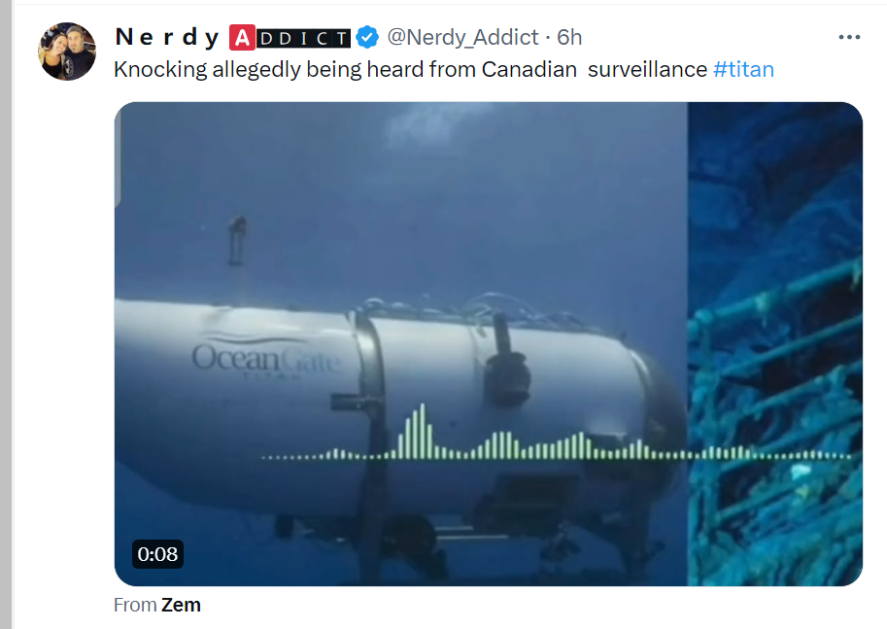Click the OceanGate logo on the submersible
887x629 pixels.
(x=266, y=356)
